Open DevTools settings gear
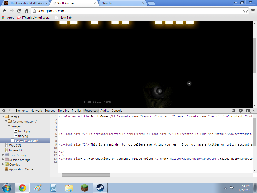Viewport: 257px width, 193px height. [241, 111]
